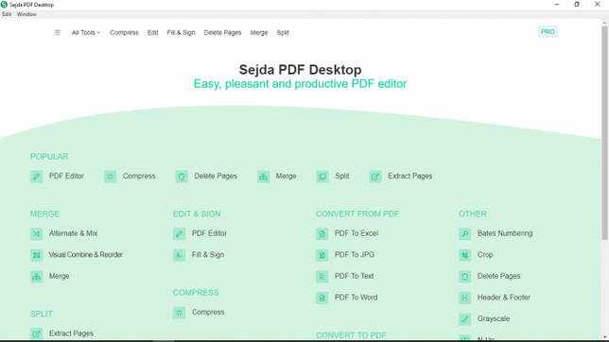This screenshot has height=342, width=609.
Task: Click the PDF To Text icon
Action: pyautogui.click(x=322, y=277)
